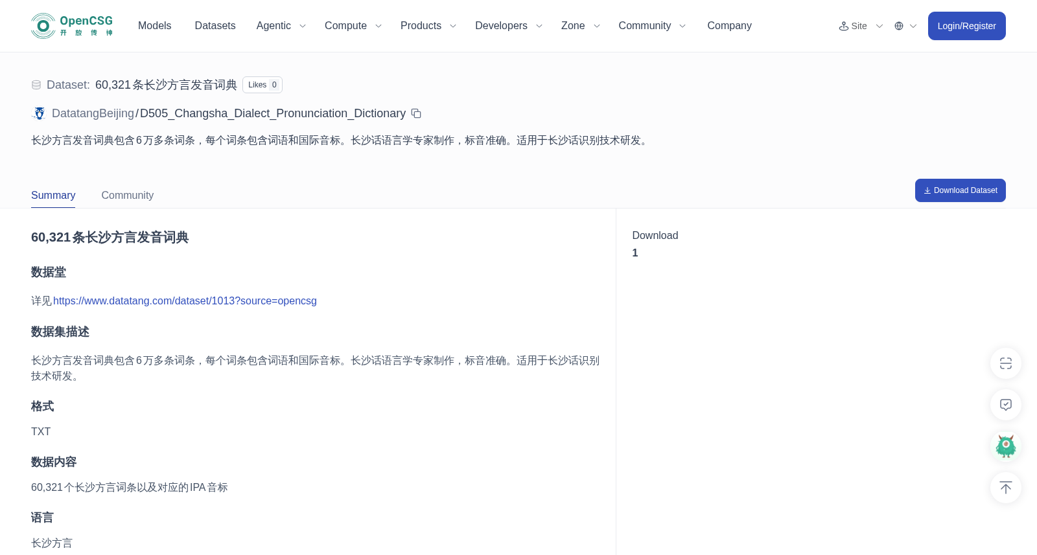Expand the Compute menu
Screen dimensions: 1037x555
(x=353, y=26)
